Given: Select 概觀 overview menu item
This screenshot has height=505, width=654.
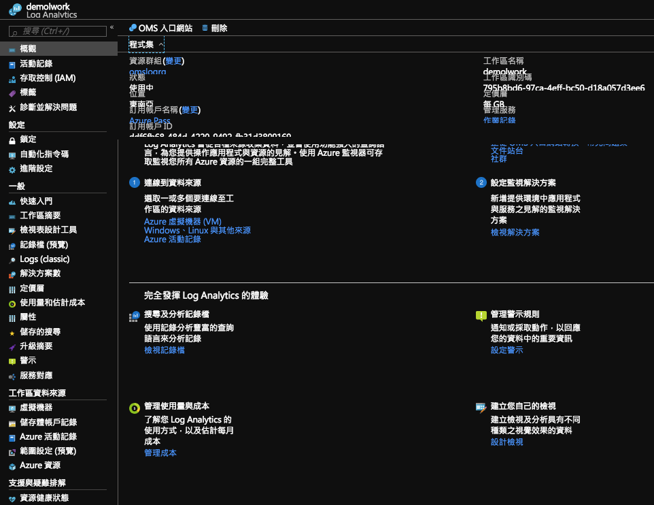Looking at the screenshot, I should click(x=59, y=48).
